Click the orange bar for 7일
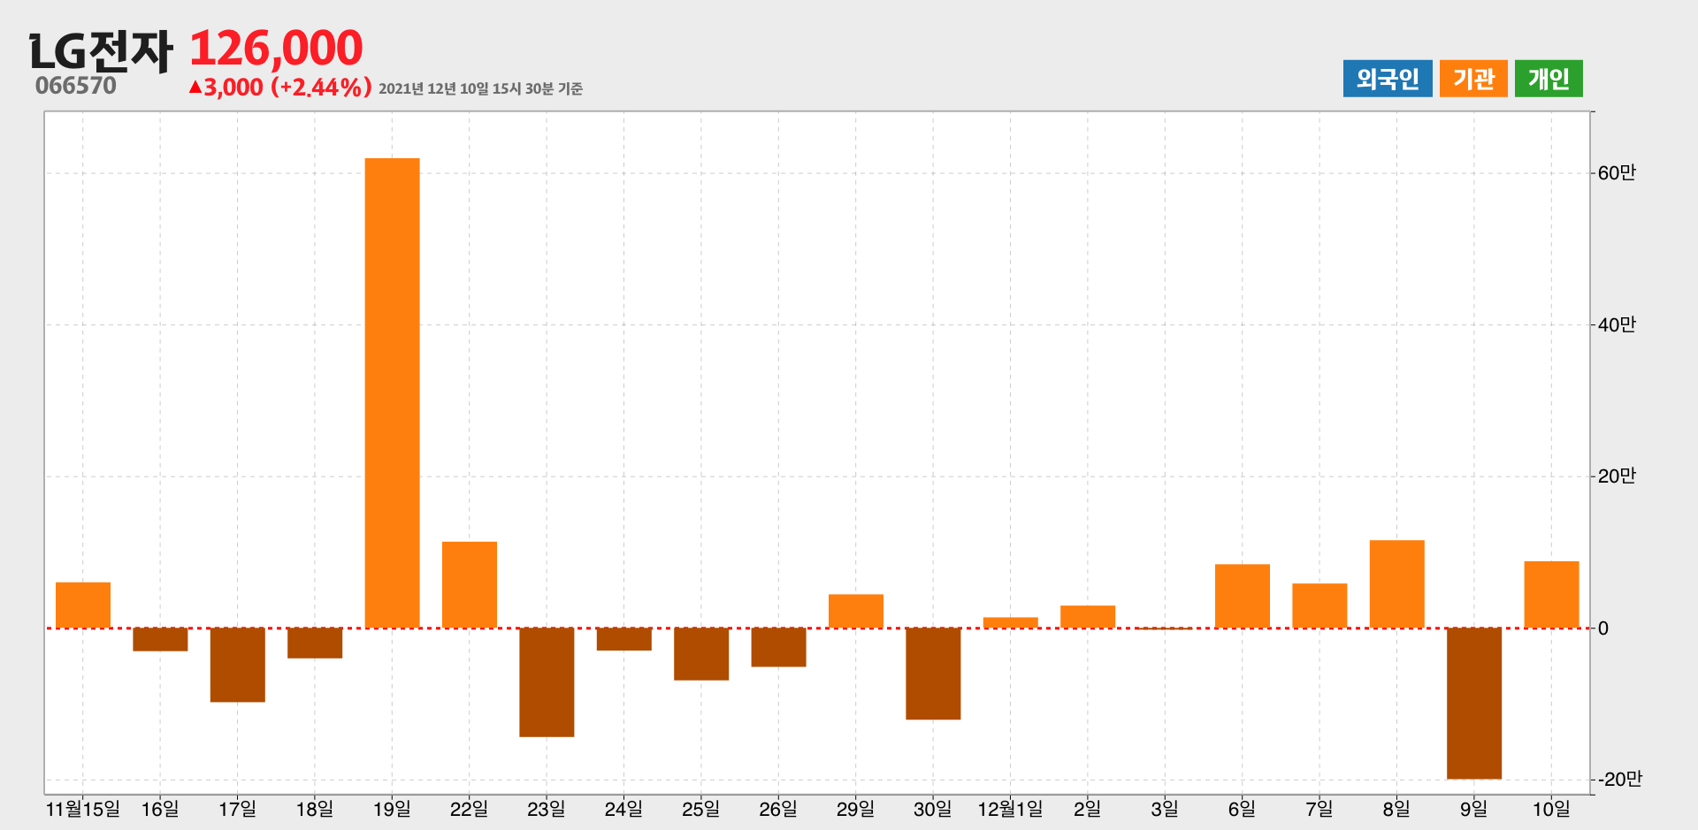This screenshot has height=830, width=1698. click(x=1319, y=605)
